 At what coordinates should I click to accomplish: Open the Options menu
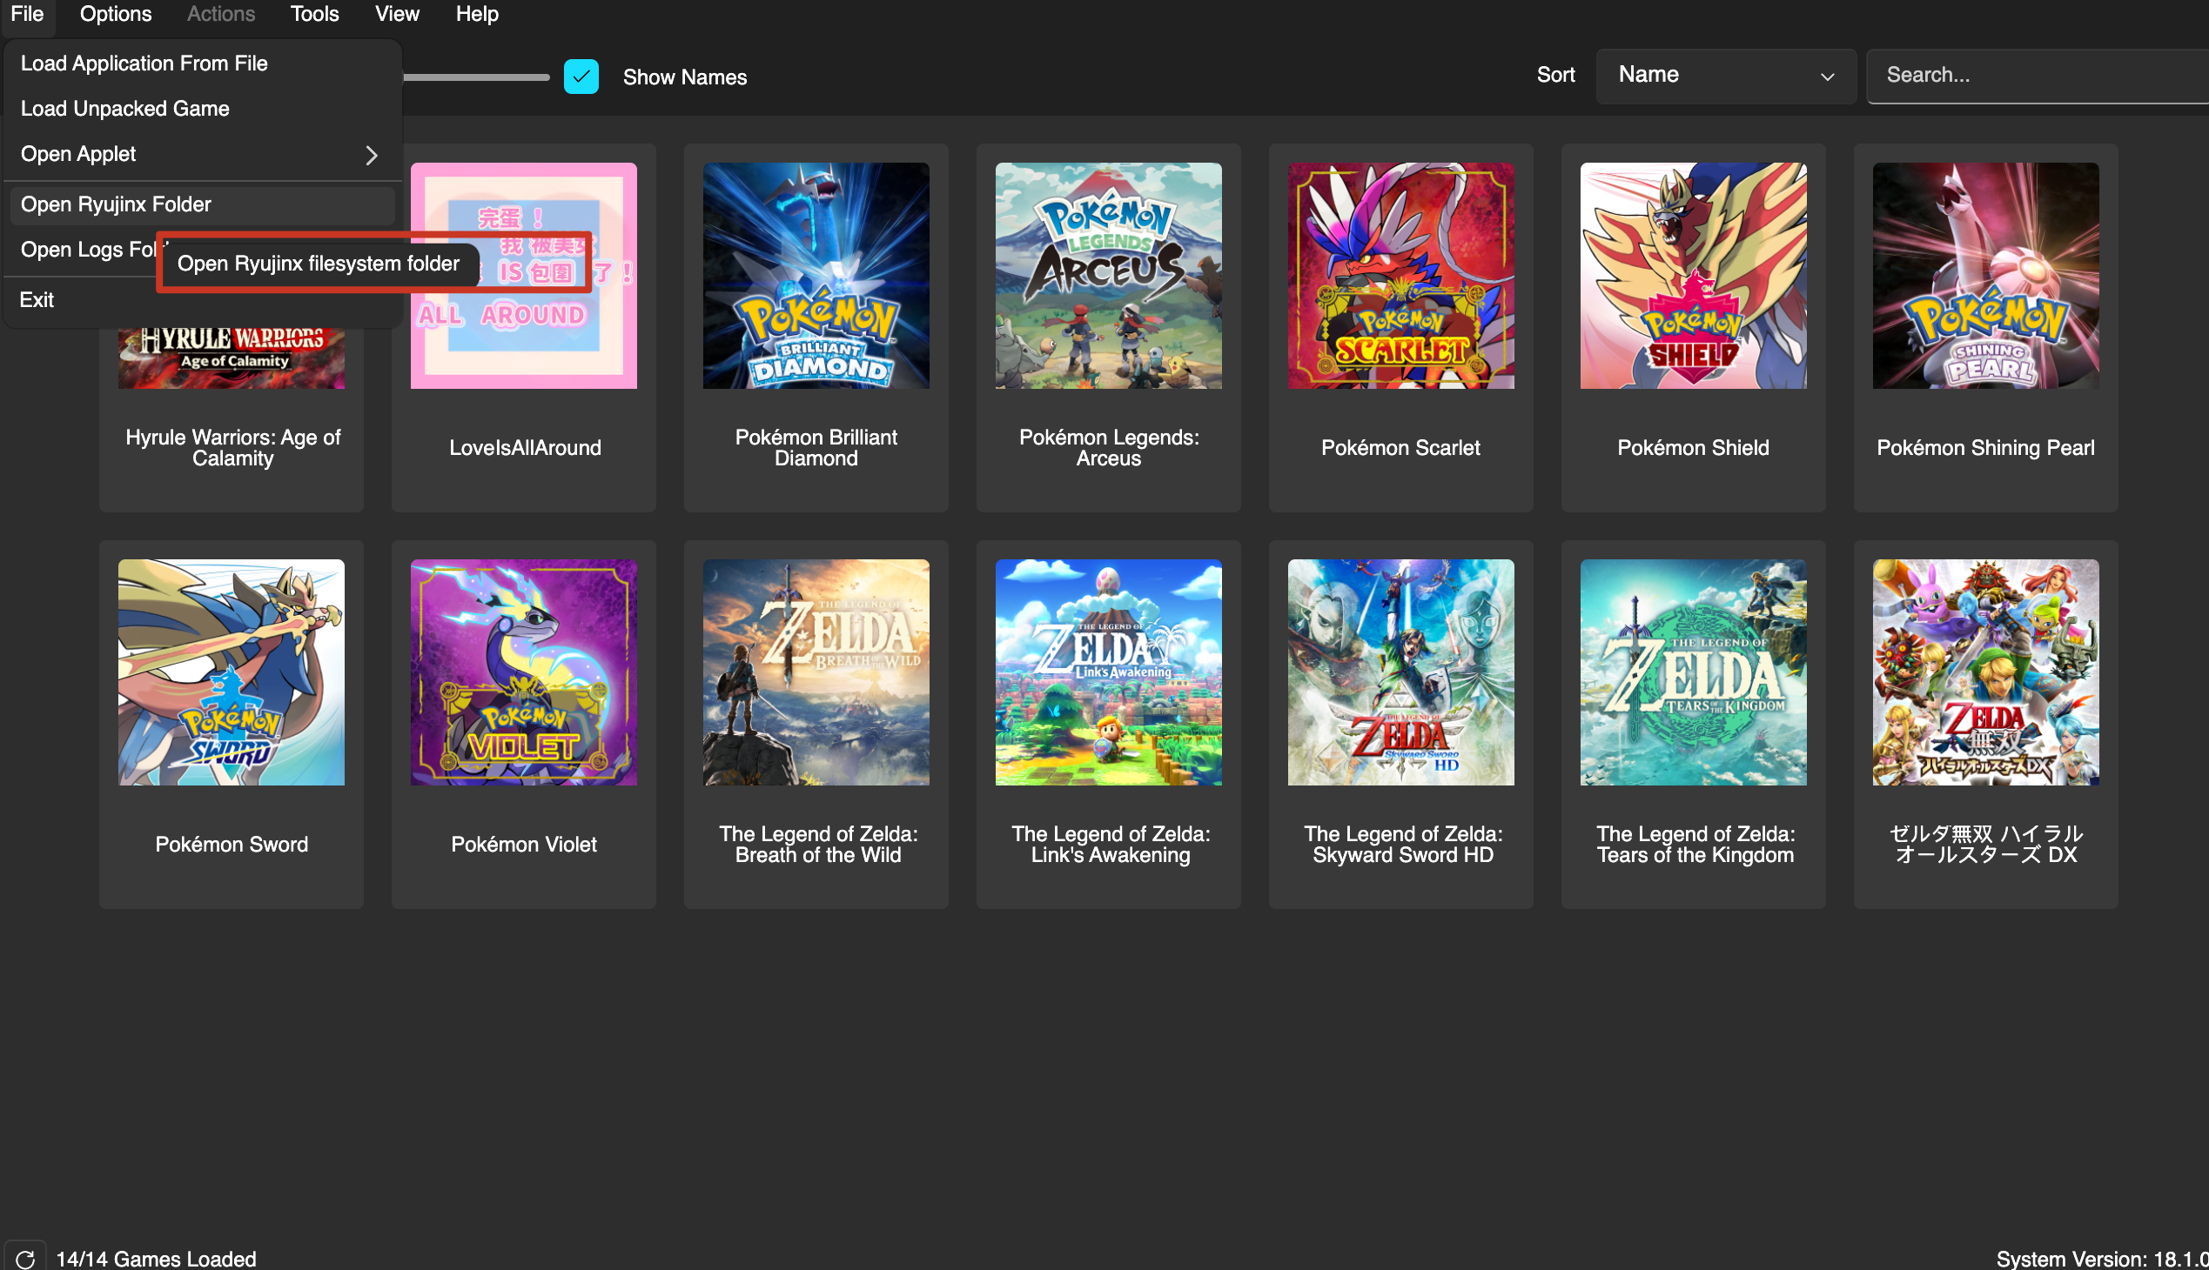pos(115,14)
